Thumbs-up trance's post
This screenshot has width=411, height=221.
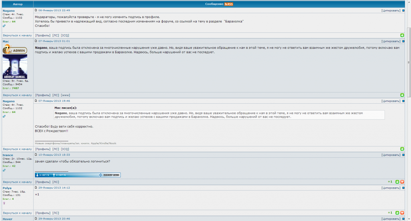click(397, 182)
